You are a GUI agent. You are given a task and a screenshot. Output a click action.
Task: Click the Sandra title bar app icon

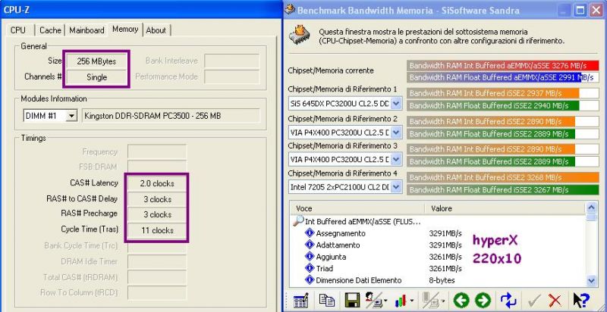[290, 9]
